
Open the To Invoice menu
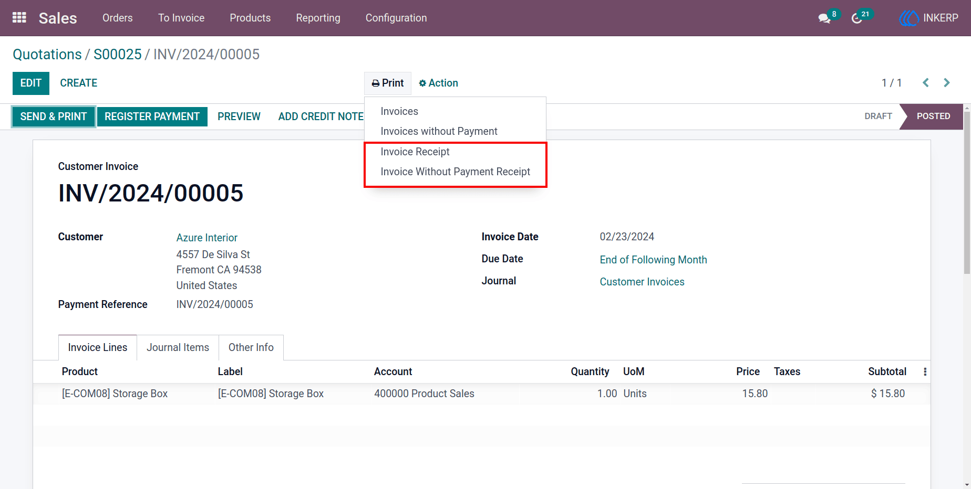click(x=181, y=18)
